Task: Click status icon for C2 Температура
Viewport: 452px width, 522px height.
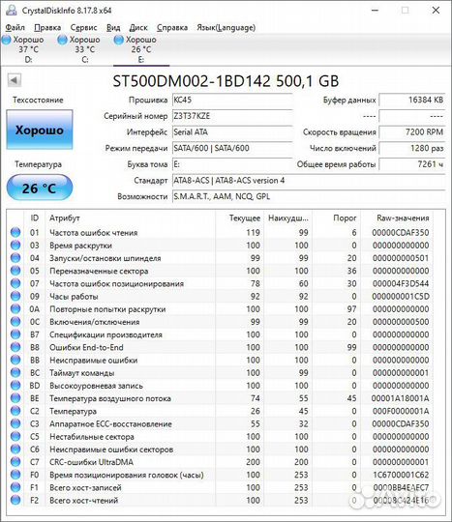Action: tap(15, 411)
